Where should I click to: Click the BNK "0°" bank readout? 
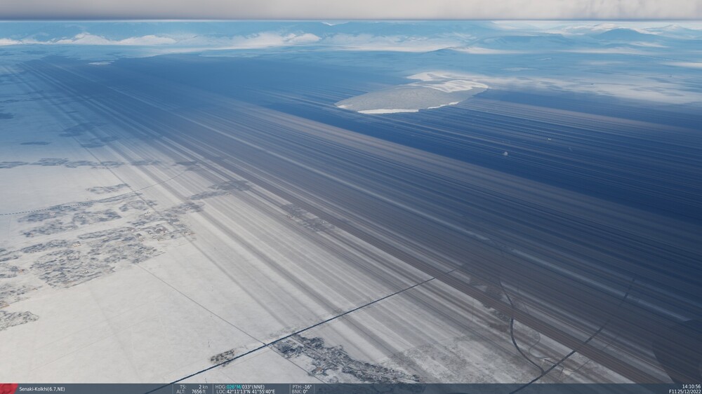click(305, 392)
